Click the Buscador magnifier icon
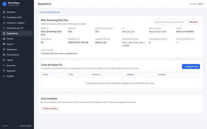 click(4, 65)
